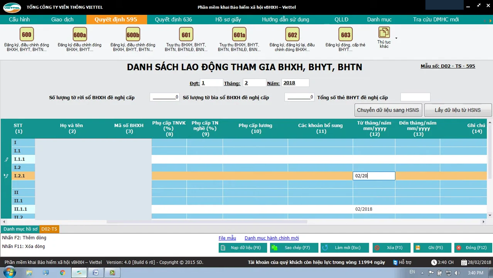This screenshot has width=493, height=278.
Task: Open procedure 601 Truy thu icon
Action: 186,35
